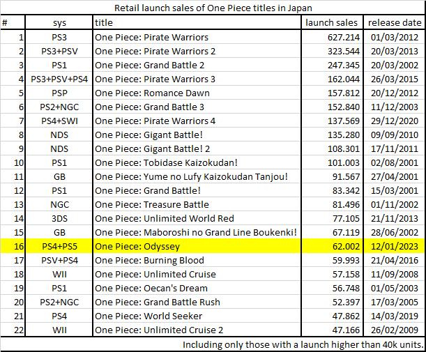Select 'One Piece: Oecan's Dream' title
Viewport: 426px width, 352px height.
(x=151, y=288)
